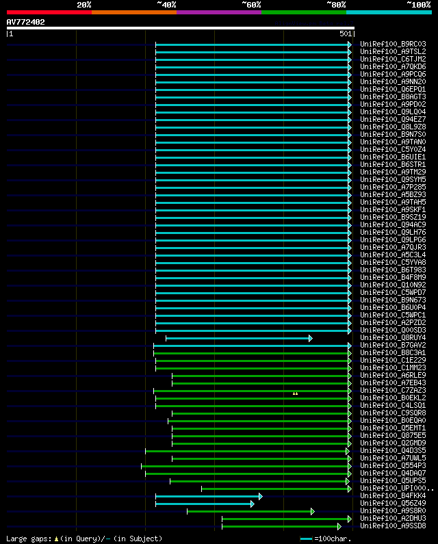Select the UniRef100_Q94EZ7 label
This screenshot has height=544, width=438.
click(393, 119)
